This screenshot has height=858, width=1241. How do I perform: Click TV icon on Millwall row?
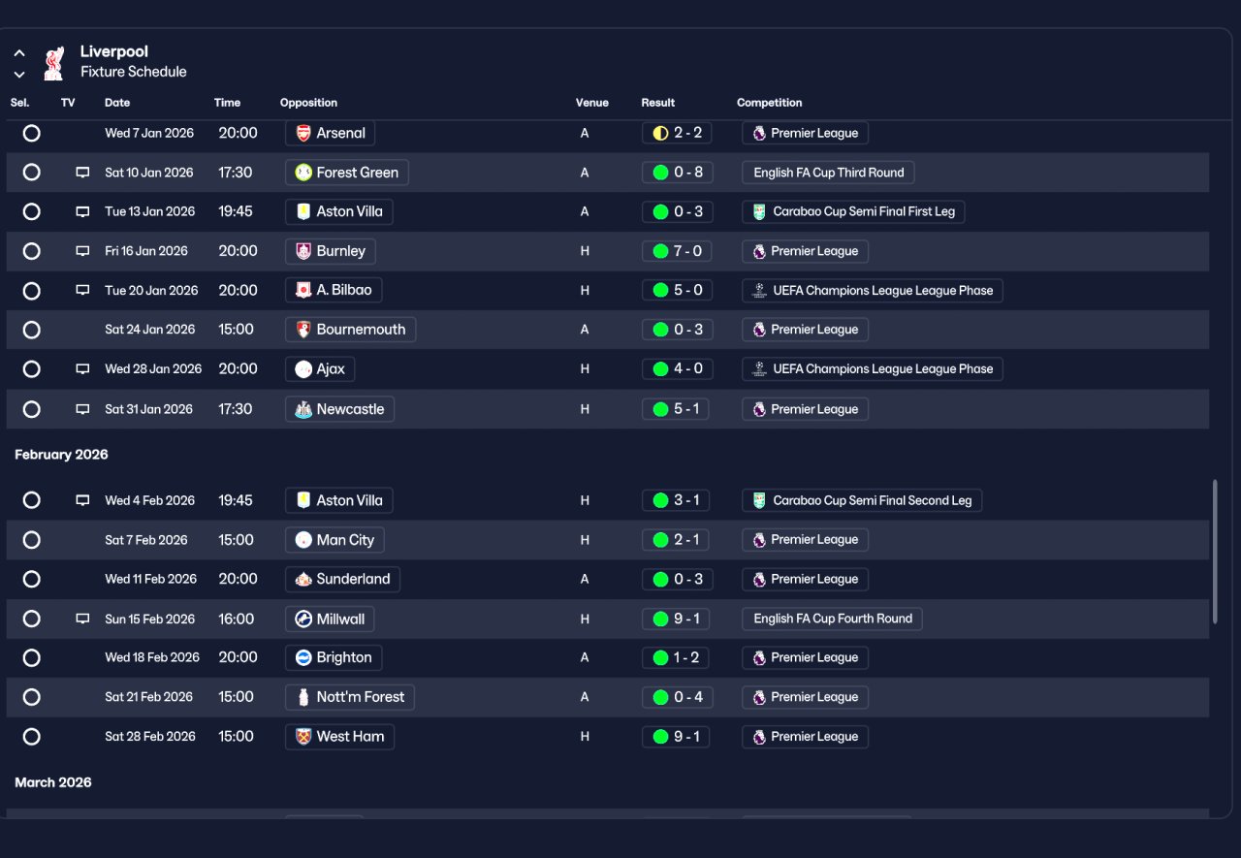tap(82, 619)
